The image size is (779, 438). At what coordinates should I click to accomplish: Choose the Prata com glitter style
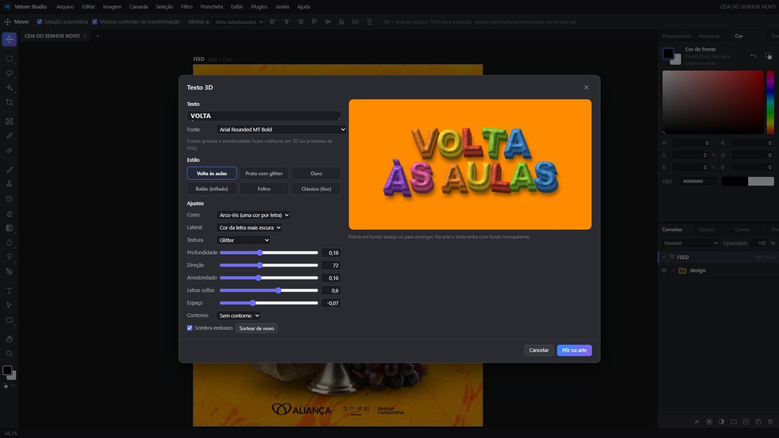click(264, 173)
